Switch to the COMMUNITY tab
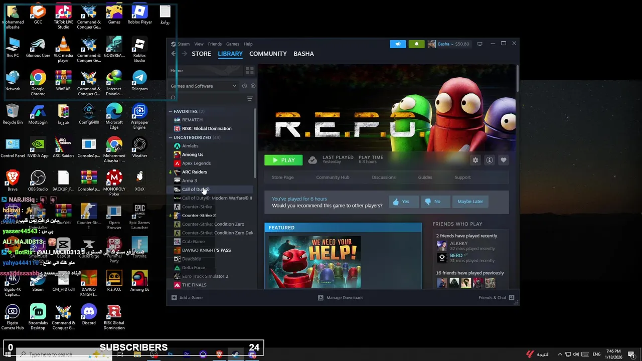The height and width of the screenshot is (361, 642). (268, 54)
